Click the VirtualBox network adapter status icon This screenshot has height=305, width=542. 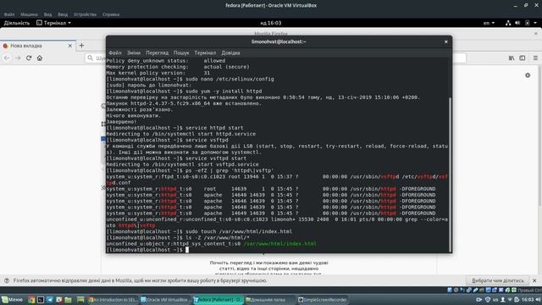pos(469,290)
